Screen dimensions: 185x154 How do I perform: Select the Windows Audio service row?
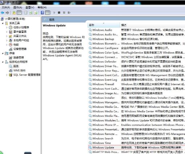pos(137,30)
